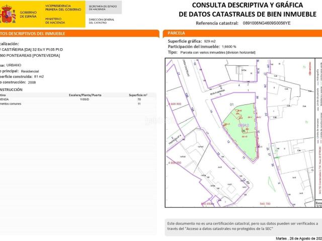This screenshot has height=241, width=322.
Task: Click the 'GOBIERNO DE ESPAÑA' text
Action: coord(28,15)
